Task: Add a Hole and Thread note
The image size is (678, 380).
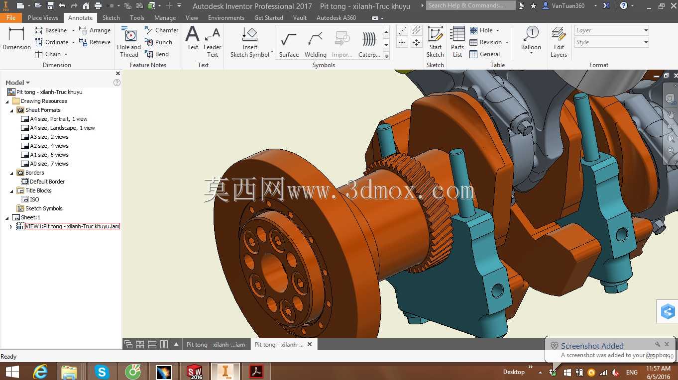Action: 129,42
